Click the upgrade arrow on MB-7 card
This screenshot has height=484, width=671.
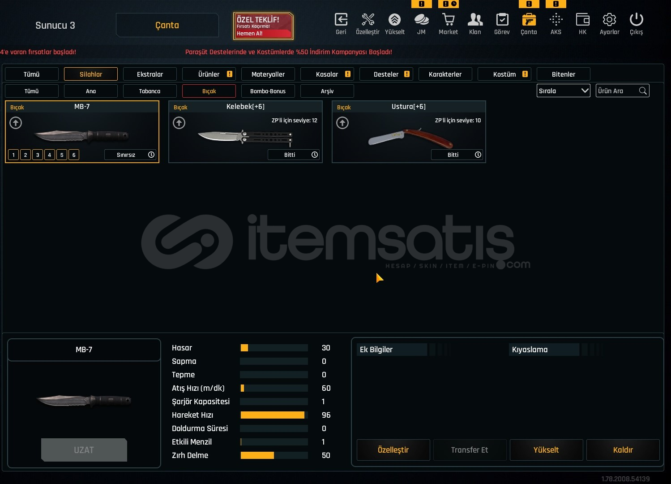pyautogui.click(x=16, y=123)
